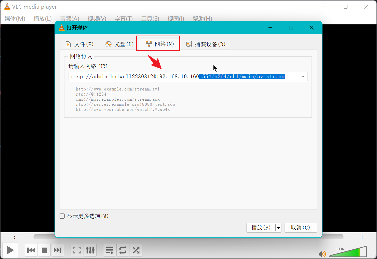Maximize the VLC main window
The width and height of the screenshot is (377, 259).
tap(345, 7)
